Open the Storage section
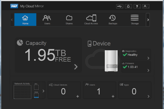164x109 pixels. [135, 20]
